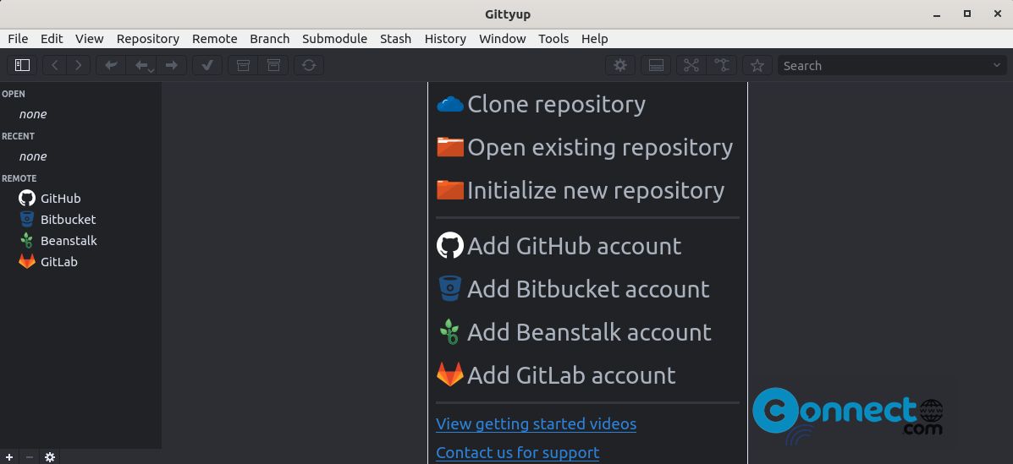This screenshot has width=1013, height=464.
Task: Click the plus icon at sidebar bottom
Action: 9,457
